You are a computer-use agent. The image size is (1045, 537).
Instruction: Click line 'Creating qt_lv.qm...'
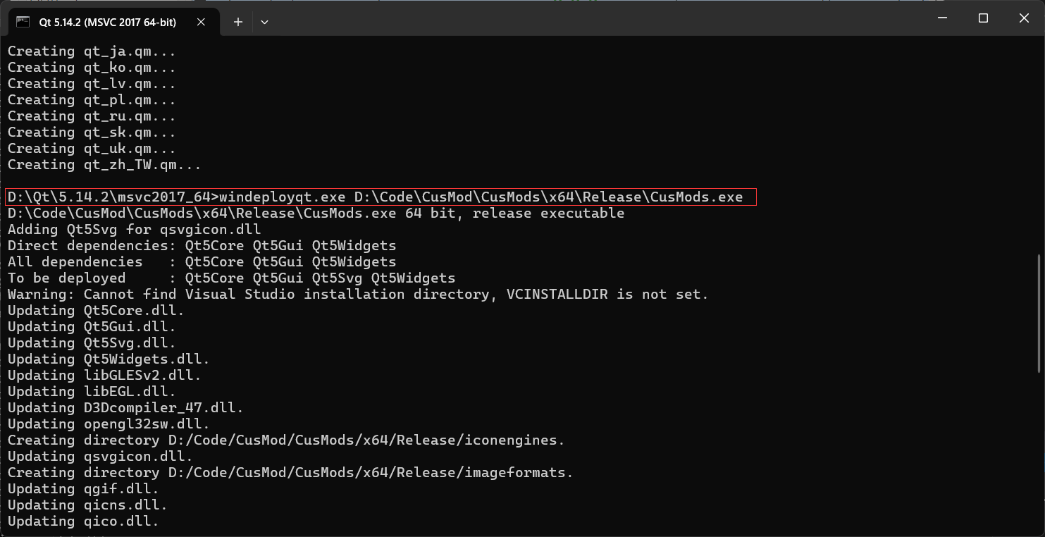92,84
